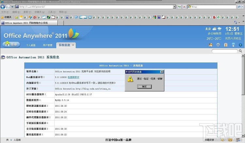Click the rain cloud weather icon
This screenshot has width=245, height=143.
point(220,29)
